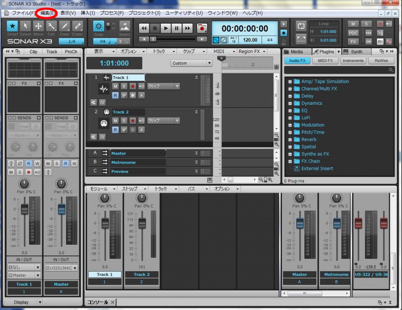The height and width of the screenshot is (310, 402).
Task: Freeze Track 1 with snowflake button
Action: pos(133,95)
